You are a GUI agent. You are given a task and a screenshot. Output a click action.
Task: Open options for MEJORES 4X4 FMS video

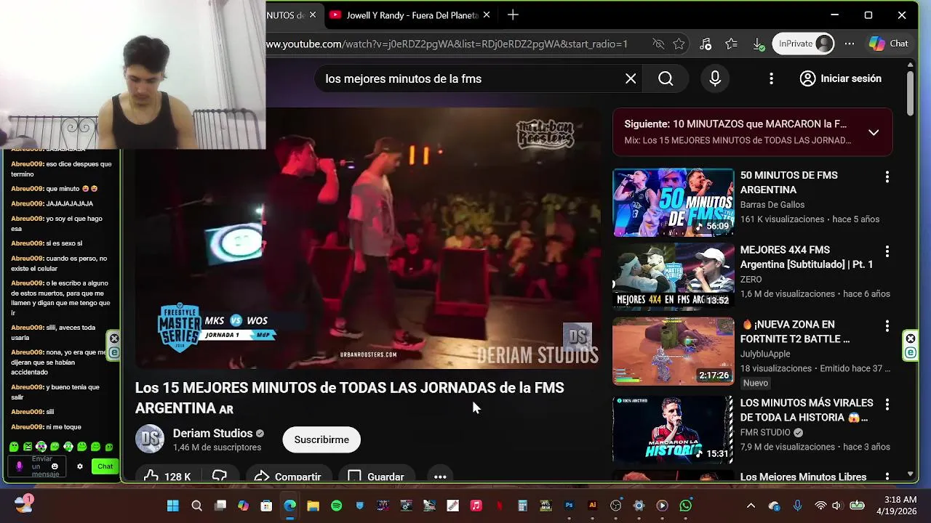[887, 251]
